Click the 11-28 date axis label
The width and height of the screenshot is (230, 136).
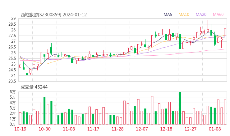click(117, 129)
